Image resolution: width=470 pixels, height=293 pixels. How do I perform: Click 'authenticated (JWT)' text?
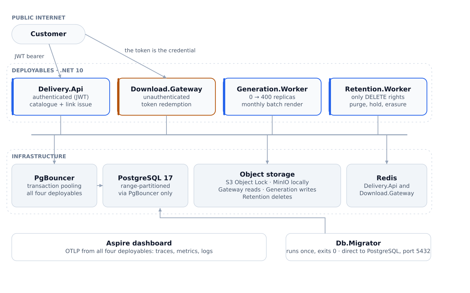click(x=61, y=97)
